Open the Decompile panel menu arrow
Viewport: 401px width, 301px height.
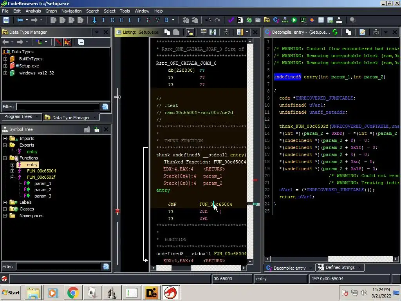point(385,32)
